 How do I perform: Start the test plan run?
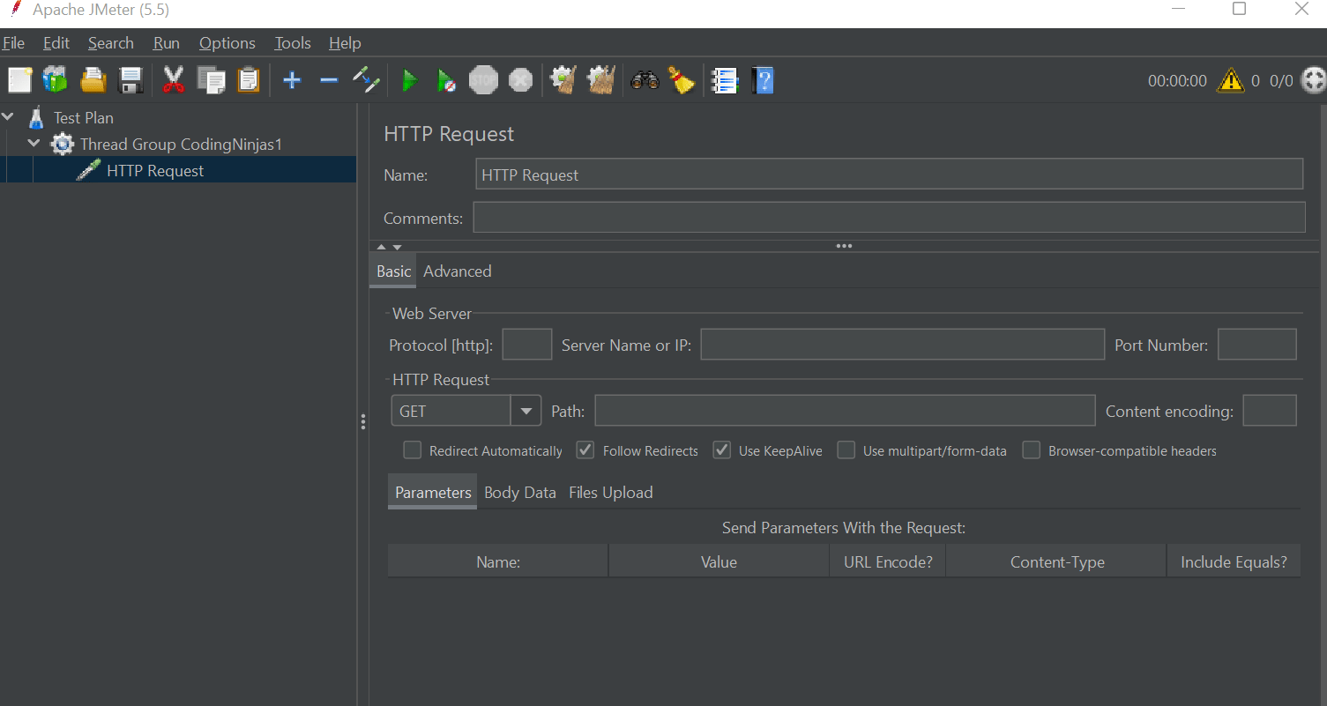[x=410, y=80]
